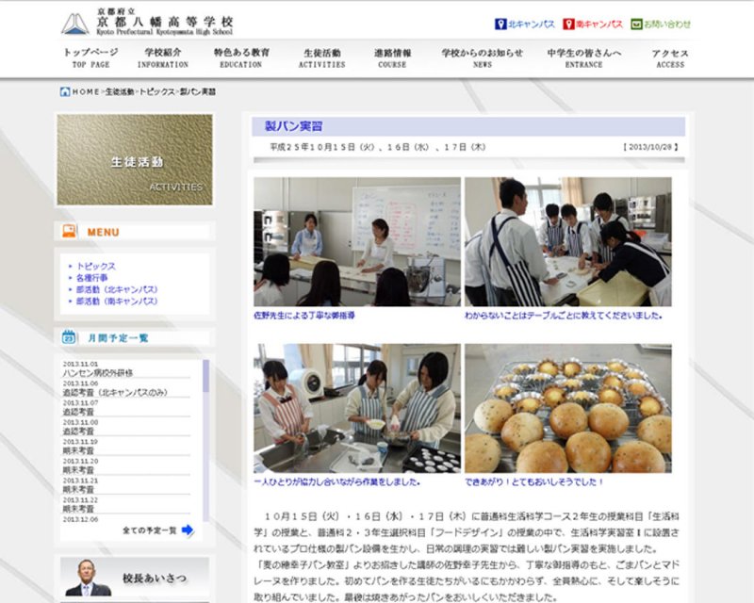Click the blue arrow next to 全ての予定一覧
This screenshot has height=603, width=754.
(x=188, y=530)
